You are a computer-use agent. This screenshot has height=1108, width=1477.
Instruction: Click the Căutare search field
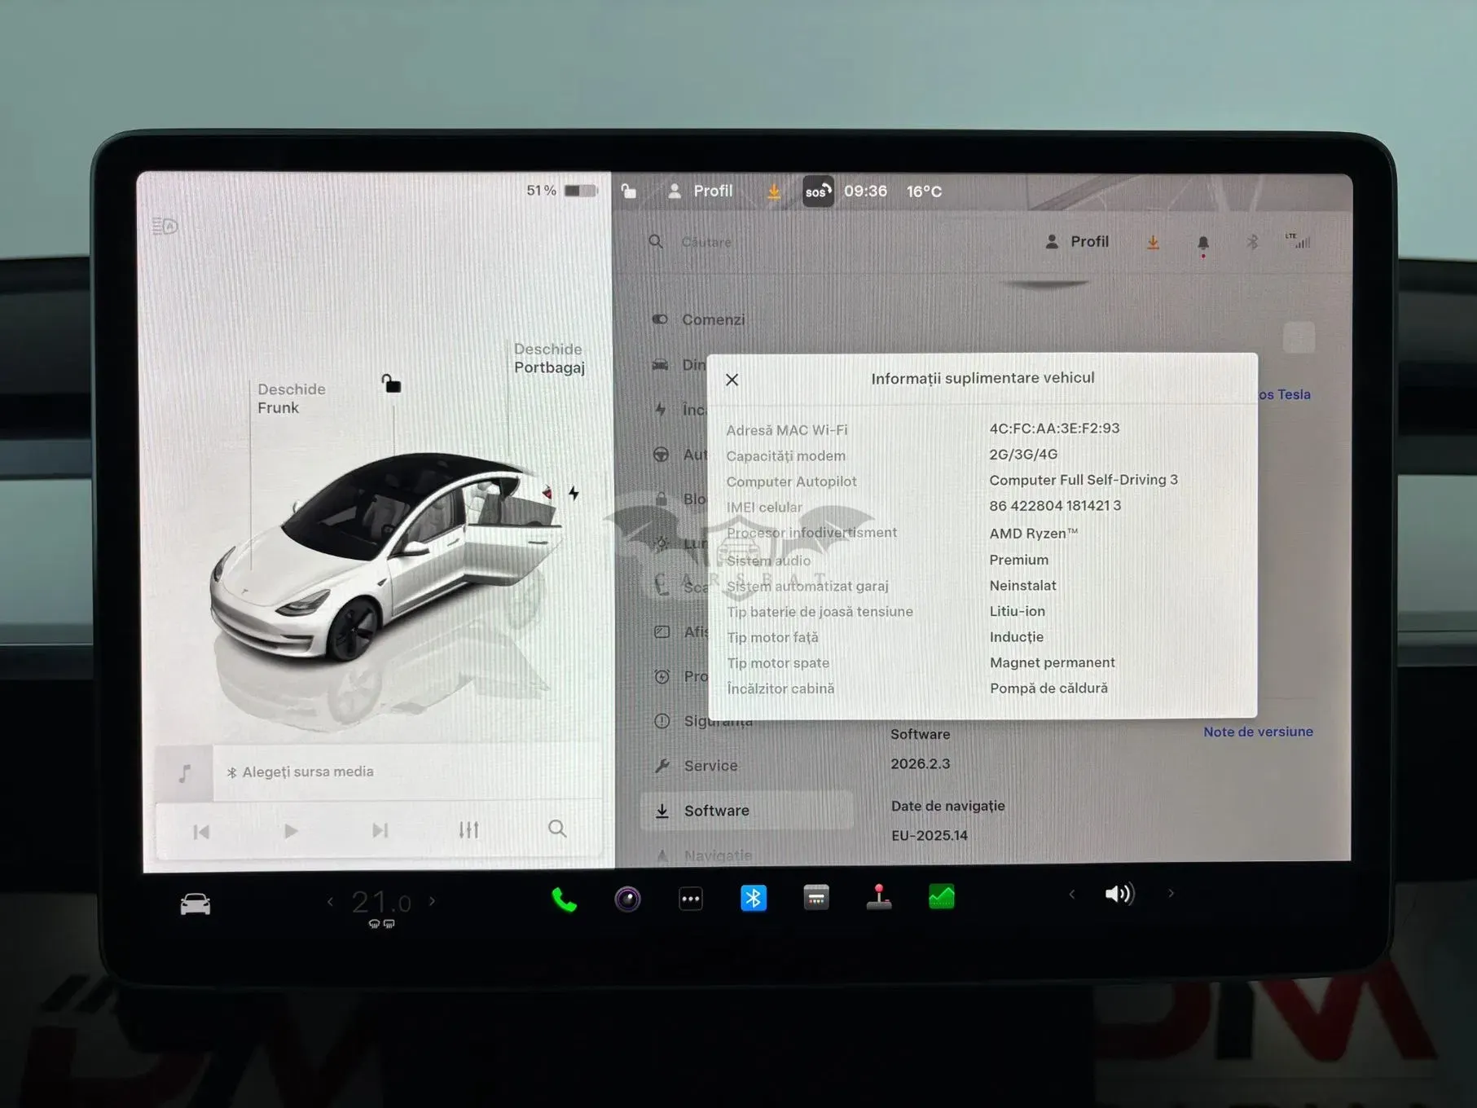click(x=706, y=242)
